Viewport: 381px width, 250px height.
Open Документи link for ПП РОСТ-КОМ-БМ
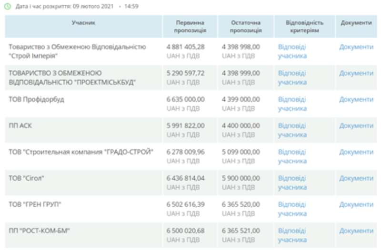(x=356, y=231)
